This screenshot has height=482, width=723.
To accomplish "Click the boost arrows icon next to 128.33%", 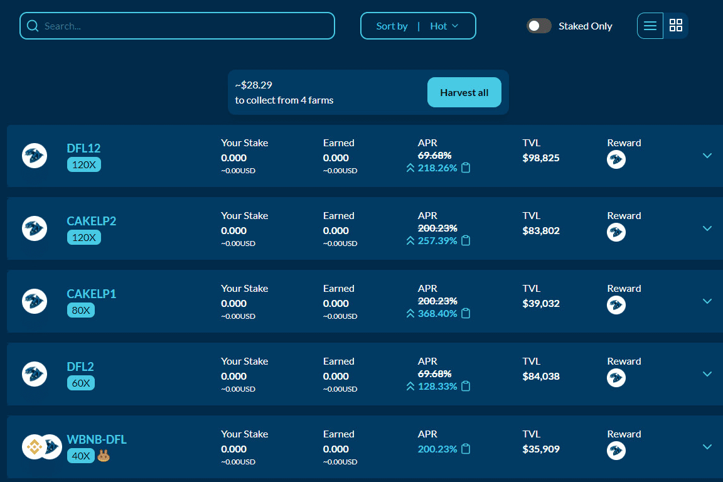I will (x=410, y=386).
